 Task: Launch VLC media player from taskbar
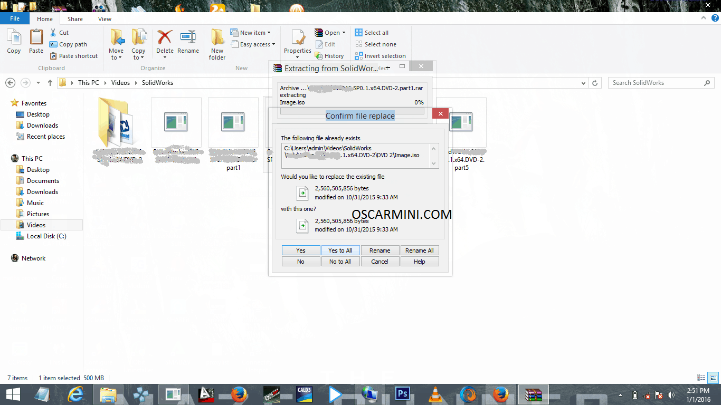click(x=435, y=394)
